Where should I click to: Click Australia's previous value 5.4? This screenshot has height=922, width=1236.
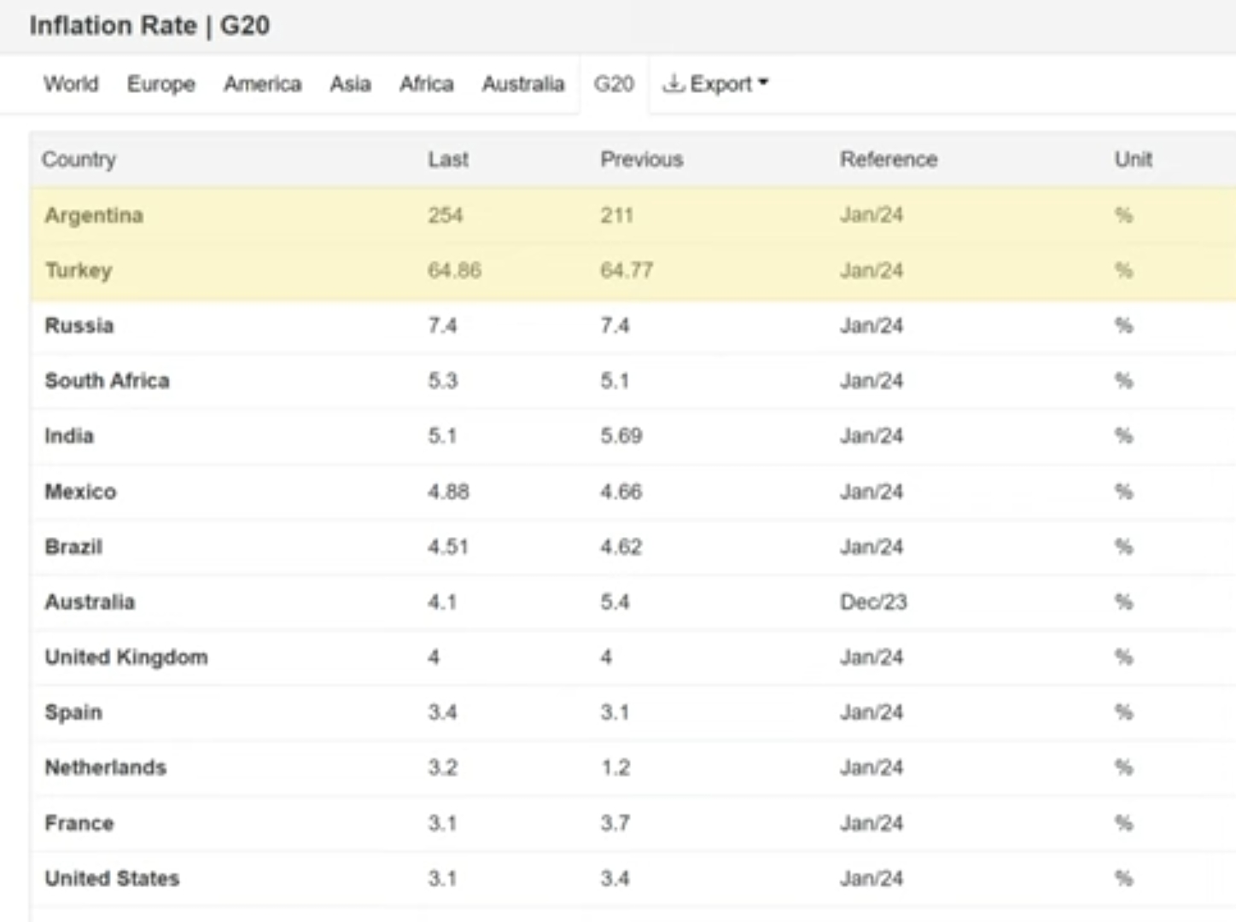(x=615, y=602)
